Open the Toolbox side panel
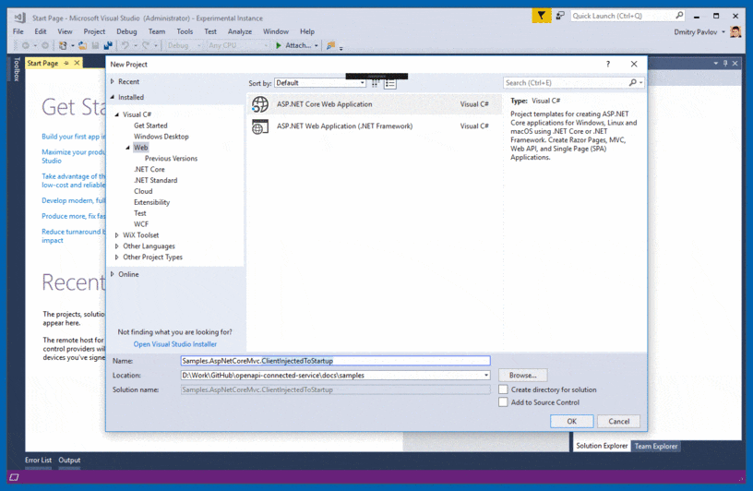Screen dimensions: 753x491 coord(17,69)
